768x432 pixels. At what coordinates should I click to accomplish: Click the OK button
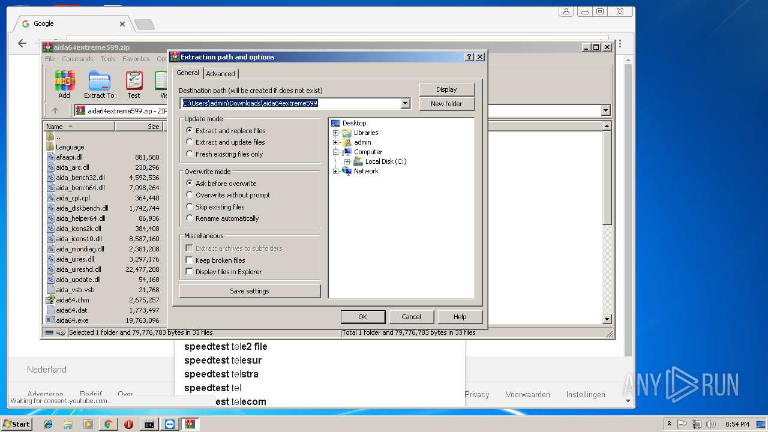point(362,317)
